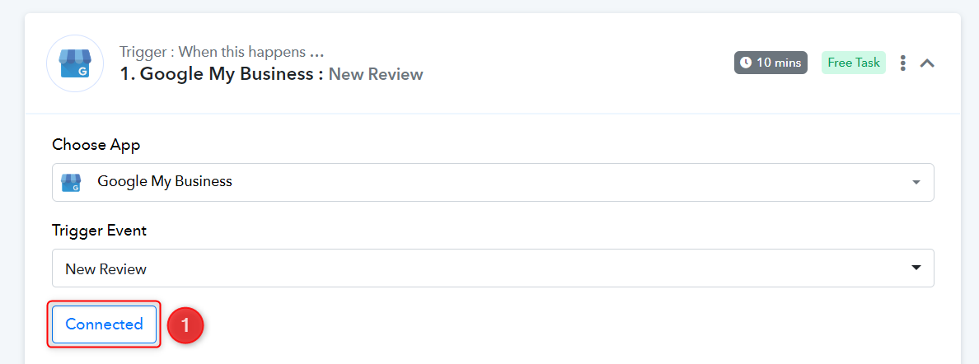979x364 pixels.
Task: Click the Google My Business text in Choose App
Action: point(165,182)
